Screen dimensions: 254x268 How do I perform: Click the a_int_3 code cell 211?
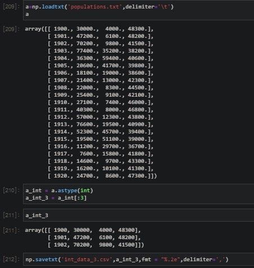139,215
